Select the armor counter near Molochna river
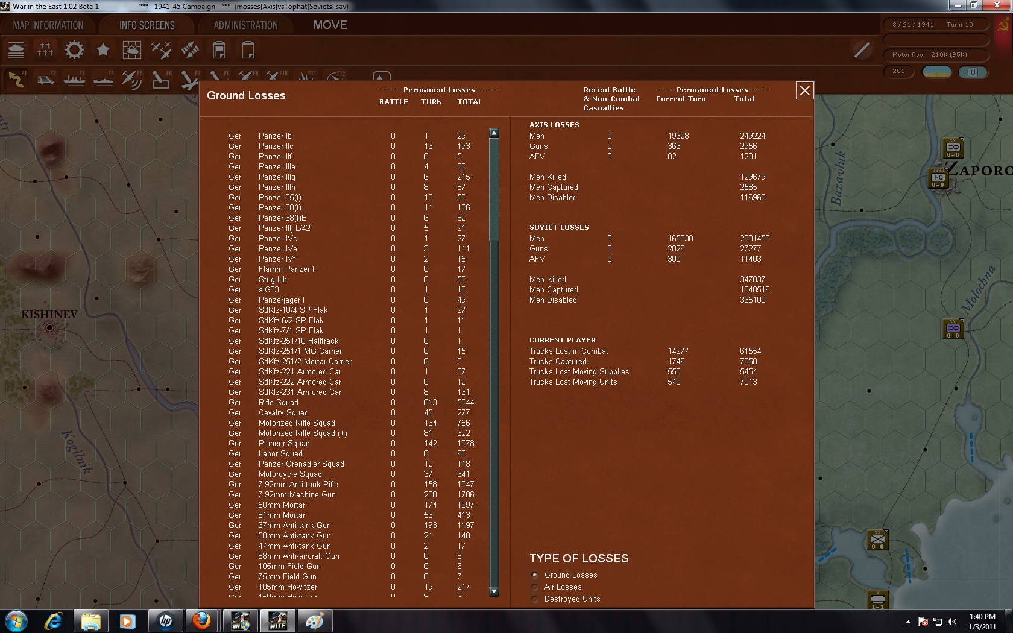1013x633 pixels. tap(953, 329)
